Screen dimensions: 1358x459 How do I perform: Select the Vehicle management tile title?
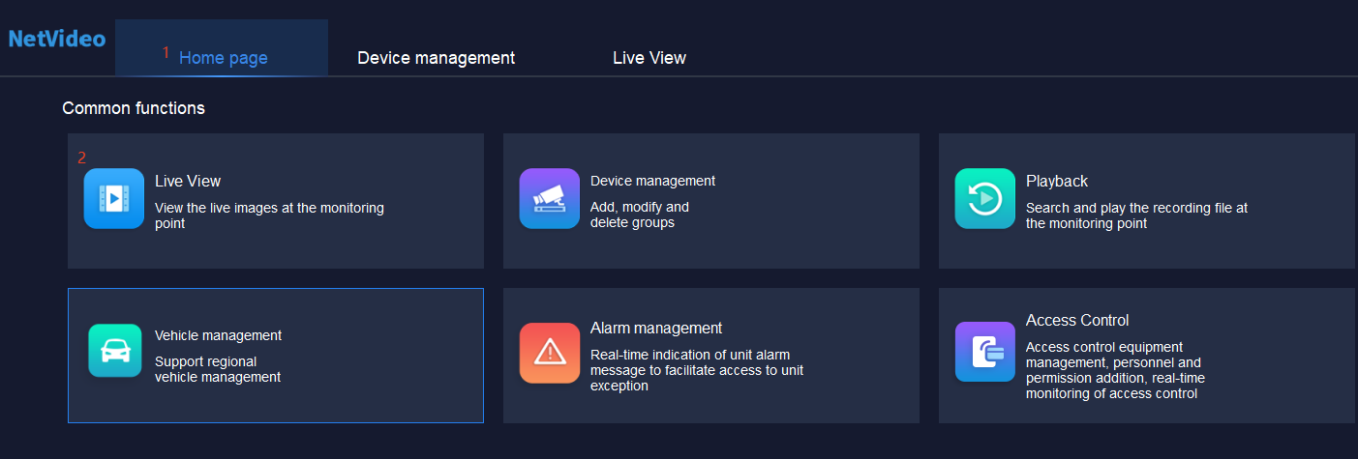click(x=219, y=335)
